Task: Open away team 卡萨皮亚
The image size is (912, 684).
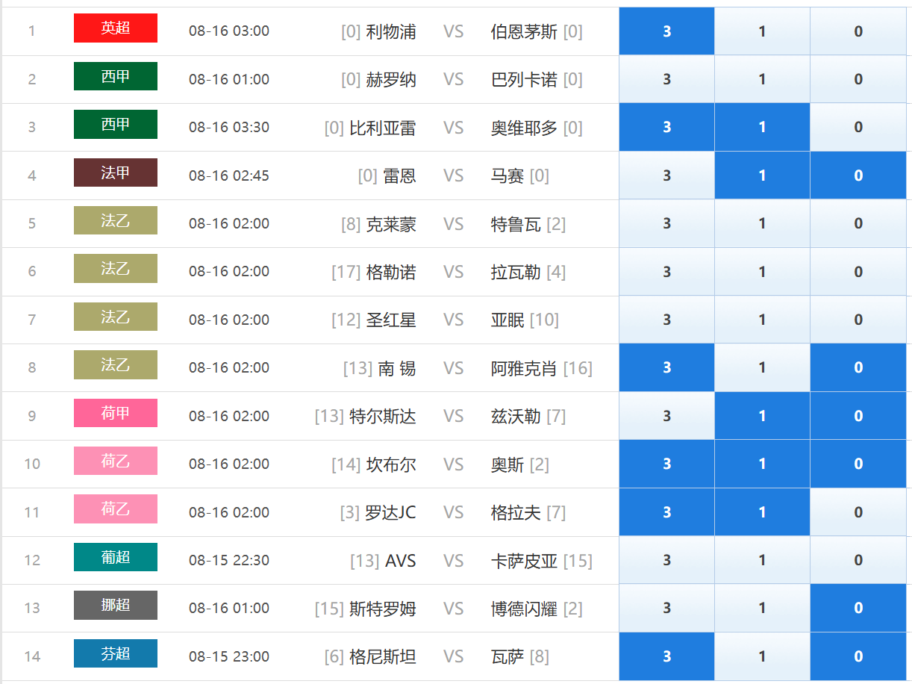Action: 524,560
